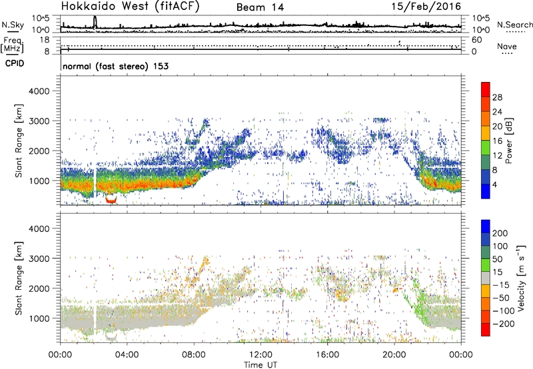The height and width of the screenshot is (369, 533).
Task: Click the date '15/Feb/2016'
Action: (426, 7)
